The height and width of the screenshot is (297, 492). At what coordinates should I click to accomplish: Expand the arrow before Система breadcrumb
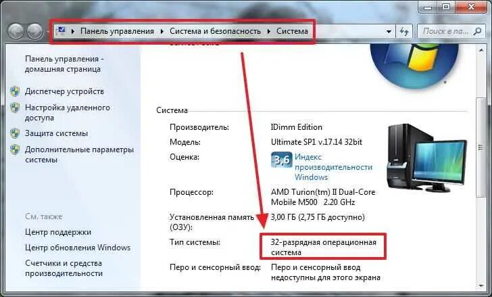[269, 31]
